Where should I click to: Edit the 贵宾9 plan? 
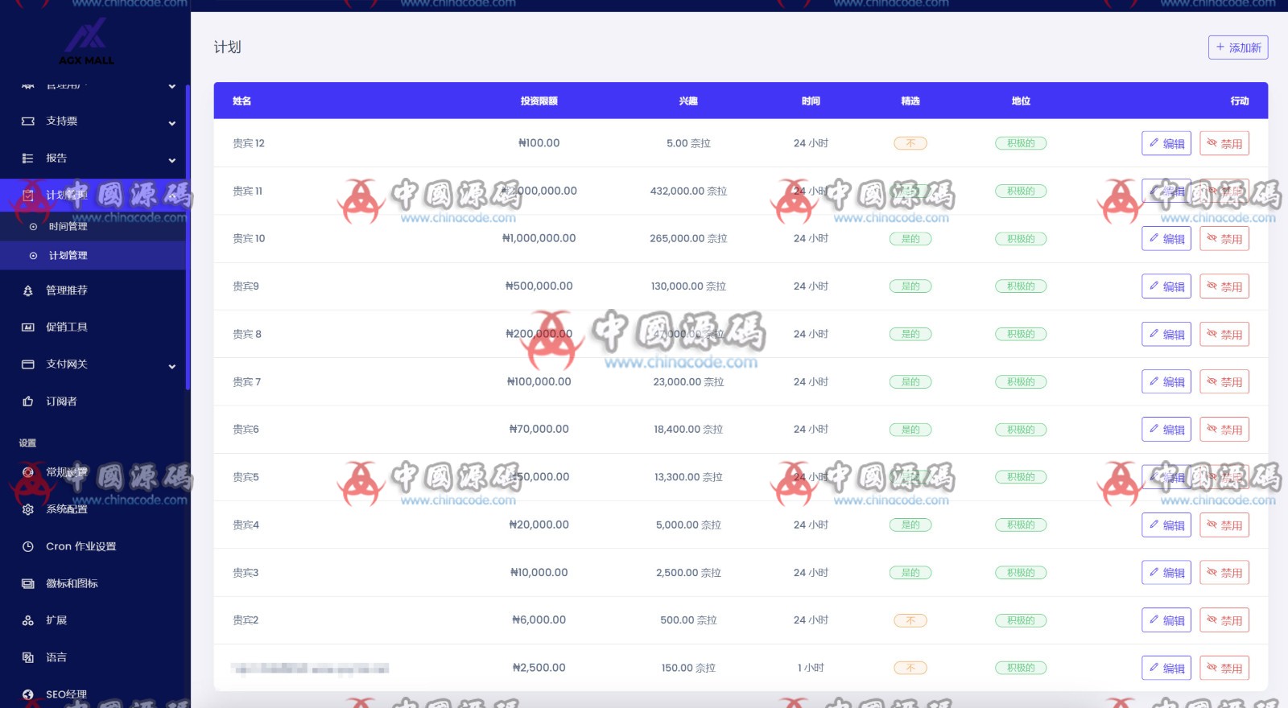tap(1166, 286)
